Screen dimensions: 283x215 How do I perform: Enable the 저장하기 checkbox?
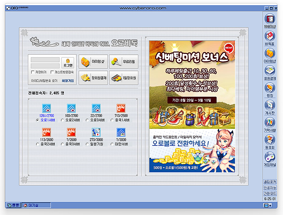pos(33,72)
